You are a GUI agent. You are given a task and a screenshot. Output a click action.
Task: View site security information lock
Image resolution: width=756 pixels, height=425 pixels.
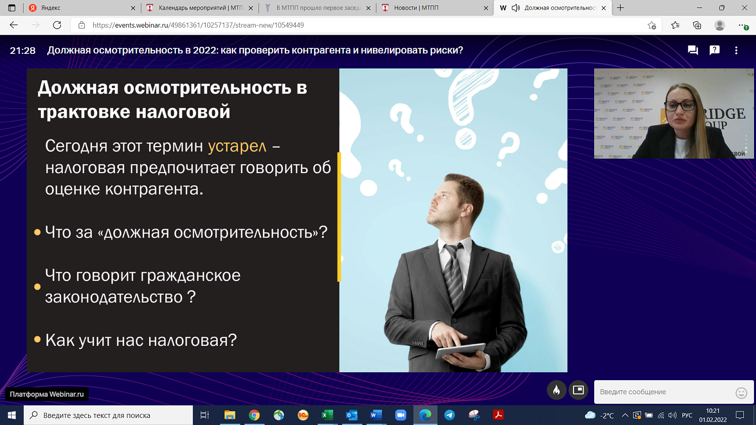(82, 25)
